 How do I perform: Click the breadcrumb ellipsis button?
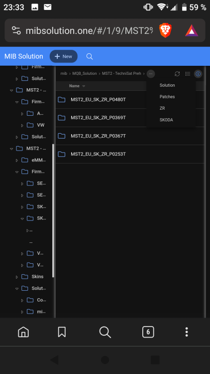(150, 74)
